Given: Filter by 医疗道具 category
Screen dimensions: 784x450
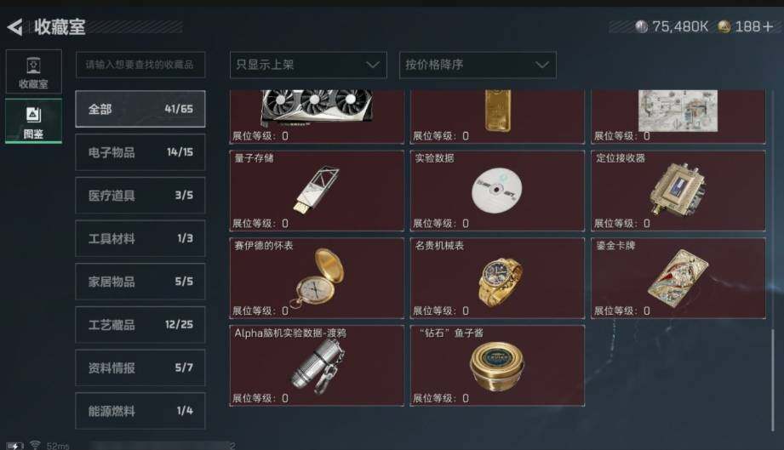Looking at the screenshot, I should tap(140, 196).
